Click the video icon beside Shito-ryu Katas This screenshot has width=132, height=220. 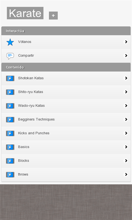pyautogui.click(x=10, y=92)
